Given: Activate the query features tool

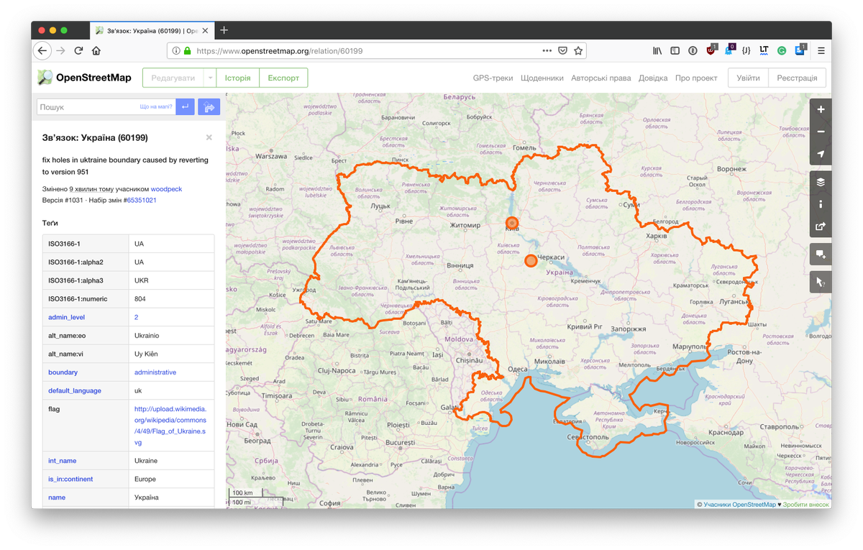Looking at the screenshot, I should click(820, 281).
